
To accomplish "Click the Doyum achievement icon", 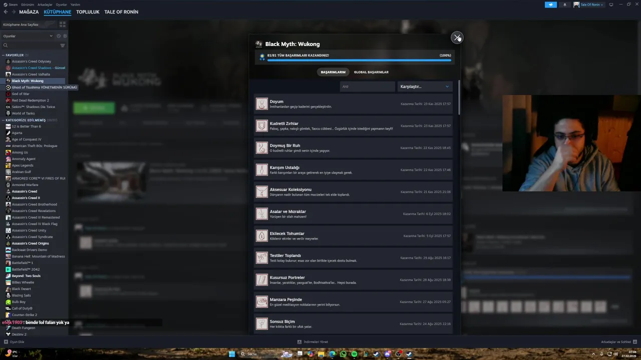I will click(262, 103).
